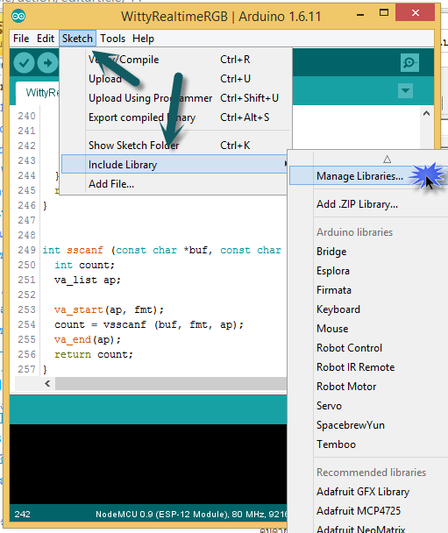Image resolution: width=448 pixels, height=533 pixels.
Task: Open the Tools menu
Action: point(112,39)
